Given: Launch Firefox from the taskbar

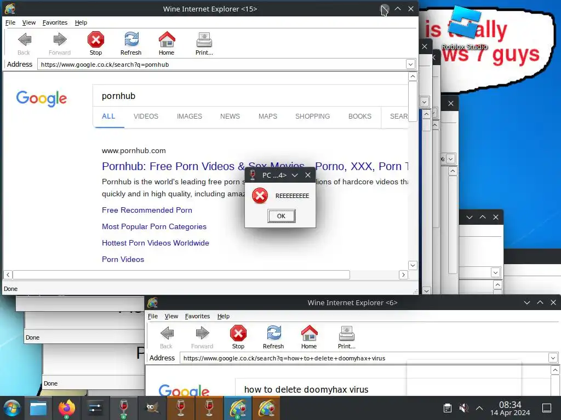Looking at the screenshot, I should point(66,408).
